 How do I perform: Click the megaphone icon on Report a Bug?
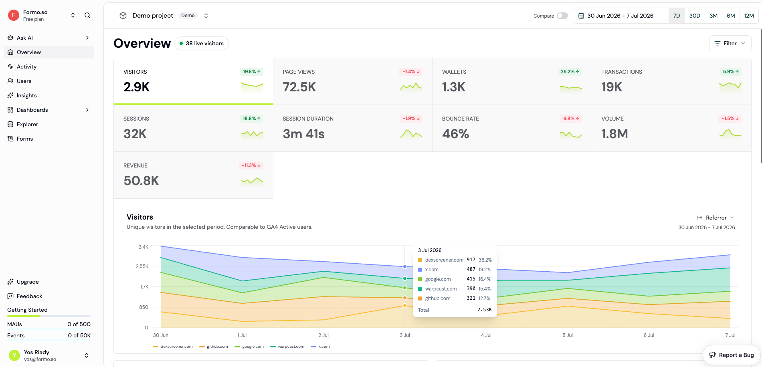tap(713, 355)
